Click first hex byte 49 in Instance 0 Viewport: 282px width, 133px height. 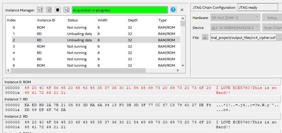pyautogui.click(x=26, y=88)
